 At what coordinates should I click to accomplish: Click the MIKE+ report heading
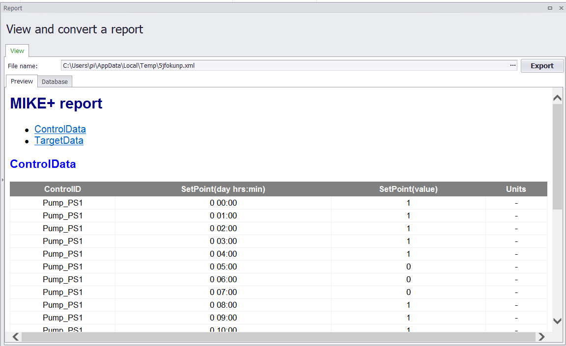click(57, 104)
